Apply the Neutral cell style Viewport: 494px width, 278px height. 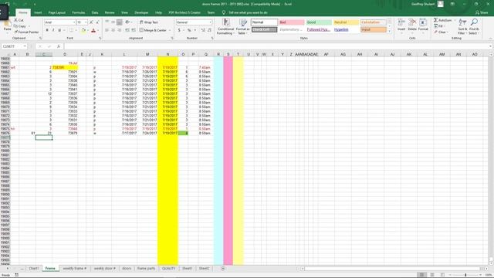(x=346, y=22)
